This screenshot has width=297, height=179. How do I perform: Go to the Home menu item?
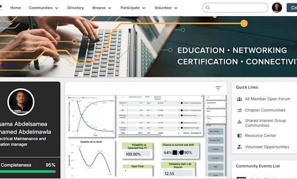coord(16,8)
